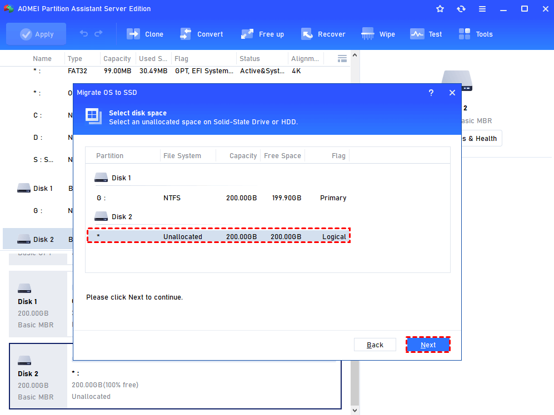Close the Migrate OS to SSD dialog
The image size is (554, 415).
452,93
